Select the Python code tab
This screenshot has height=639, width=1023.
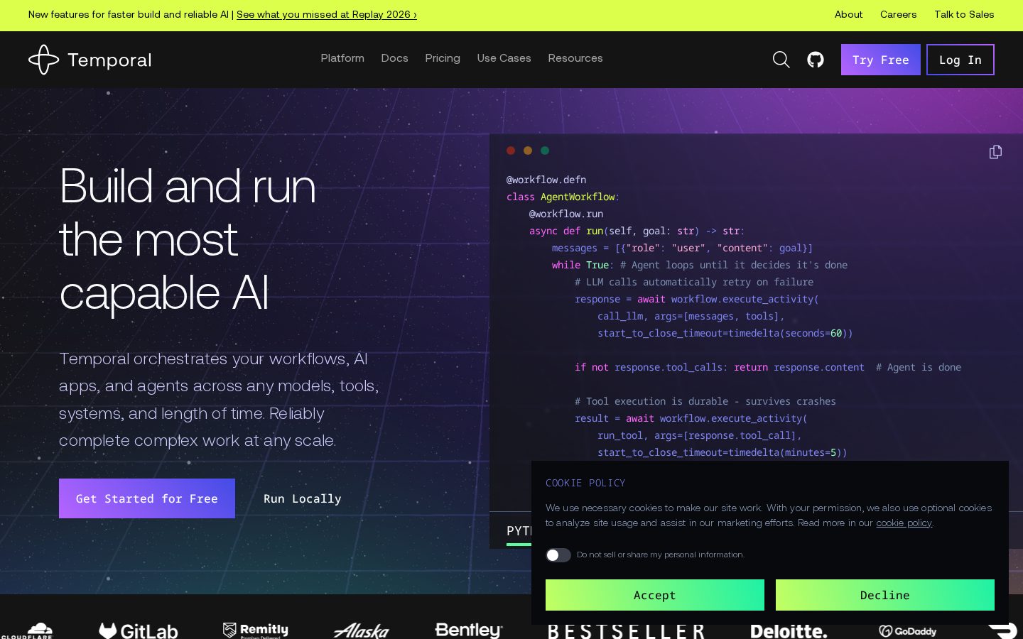(519, 531)
